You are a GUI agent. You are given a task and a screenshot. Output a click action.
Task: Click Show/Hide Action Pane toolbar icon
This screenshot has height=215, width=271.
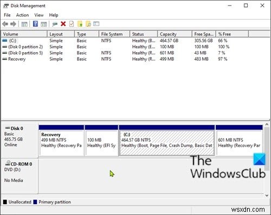[44, 24]
